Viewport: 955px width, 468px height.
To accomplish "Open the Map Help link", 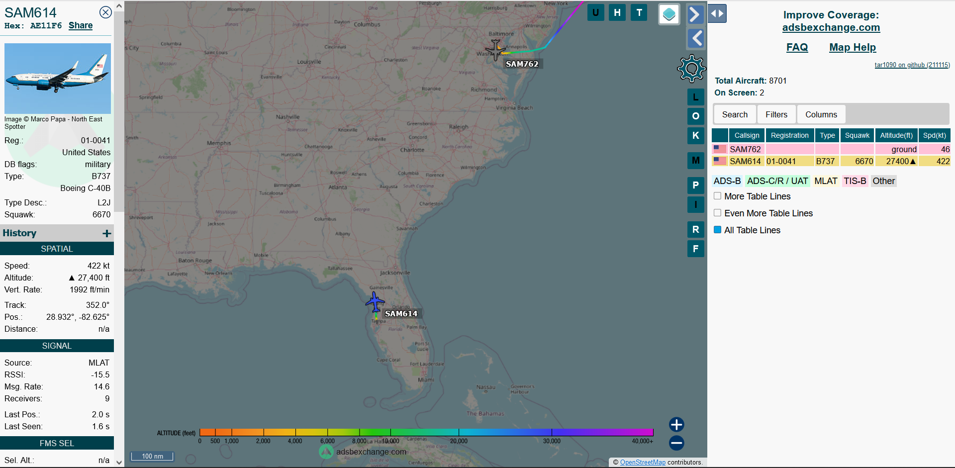I will (x=853, y=47).
